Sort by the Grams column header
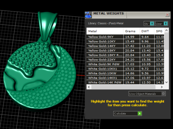Viewport: 173px width, 129px height. [x=132, y=31]
